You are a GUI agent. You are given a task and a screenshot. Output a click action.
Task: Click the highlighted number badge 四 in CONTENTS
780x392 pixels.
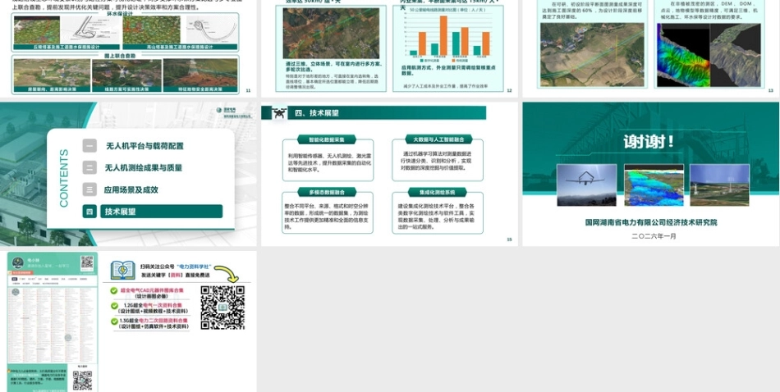[x=89, y=211]
